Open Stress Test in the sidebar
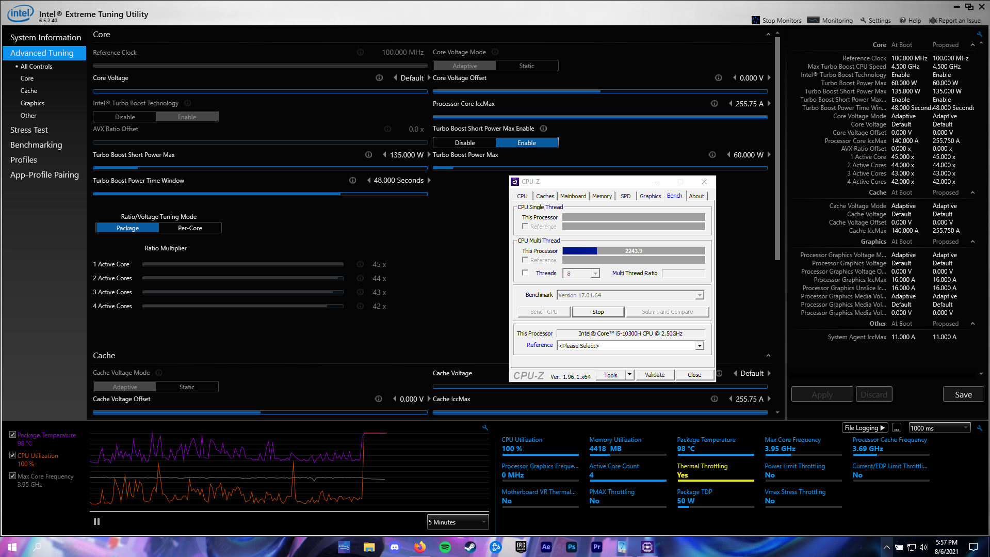The height and width of the screenshot is (557, 990). (x=29, y=130)
